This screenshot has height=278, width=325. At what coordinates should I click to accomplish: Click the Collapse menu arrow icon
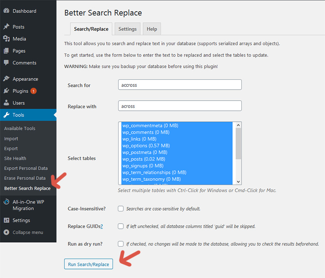coord(6,232)
